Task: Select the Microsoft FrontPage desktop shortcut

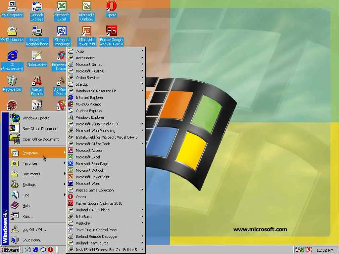Action: [62, 36]
